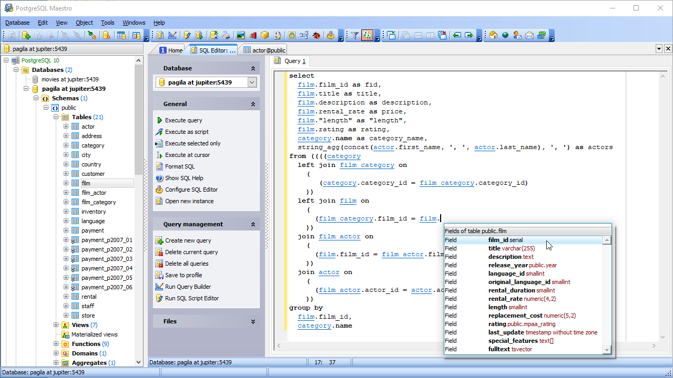This screenshot has height=378, width=673.
Task: Click the globe web resources icon
Action: 505,35
